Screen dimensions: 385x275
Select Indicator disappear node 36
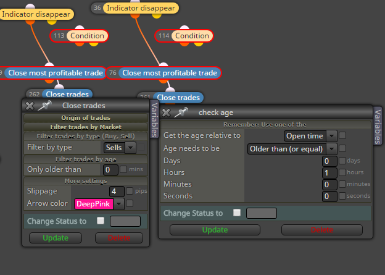coord(135,8)
